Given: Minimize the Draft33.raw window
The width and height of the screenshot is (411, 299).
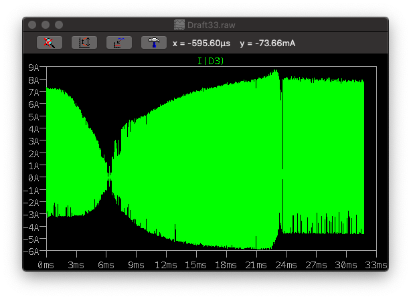Looking at the screenshot, I should click(46, 25).
